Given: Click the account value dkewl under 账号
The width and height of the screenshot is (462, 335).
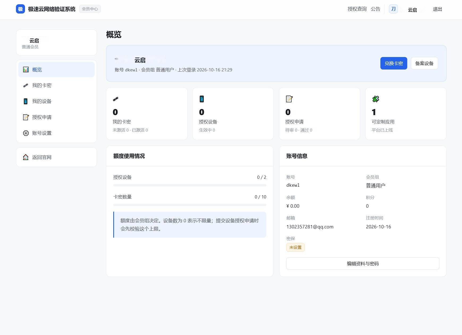Looking at the screenshot, I should (x=293, y=185).
